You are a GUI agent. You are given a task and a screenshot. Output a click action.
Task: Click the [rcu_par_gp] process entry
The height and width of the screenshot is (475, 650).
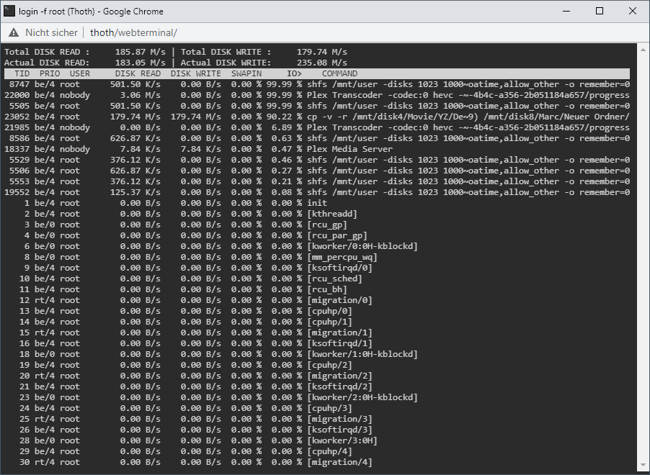coord(337,235)
